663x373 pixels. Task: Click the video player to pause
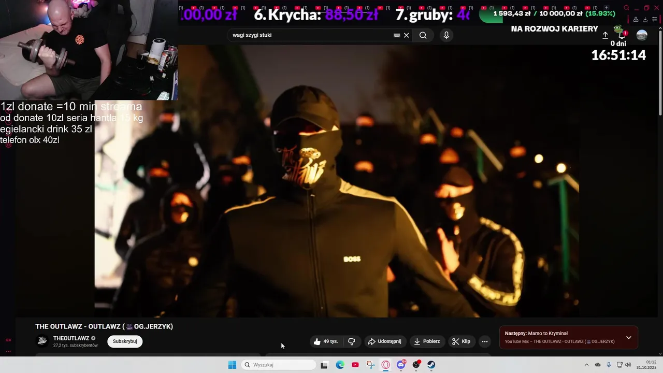[x=337, y=181]
